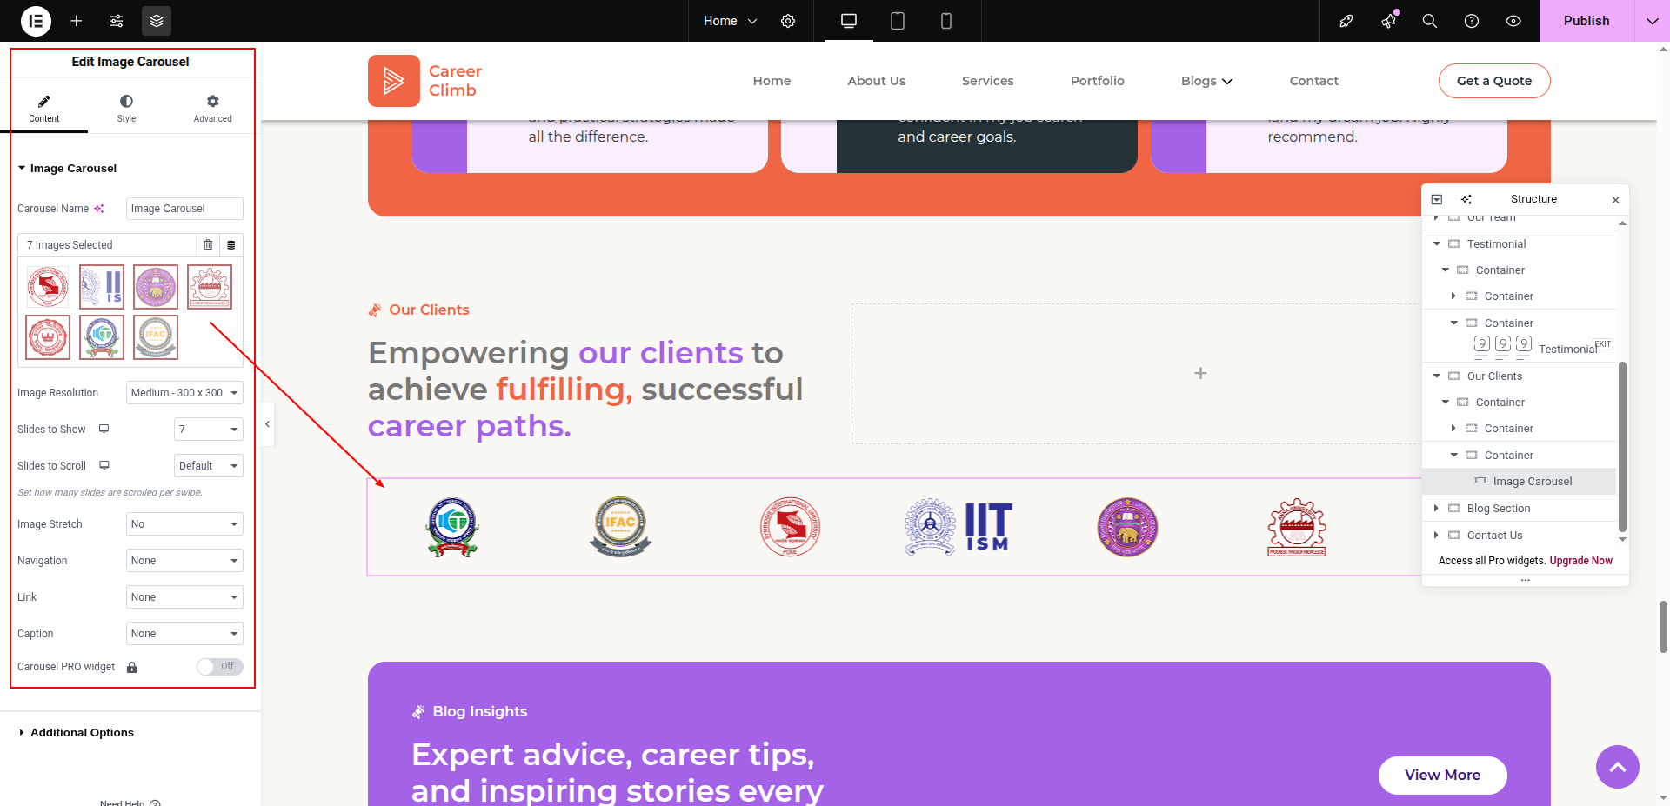Open the Help question mark icon
This screenshot has width=1670, height=806.
(1472, 21)
